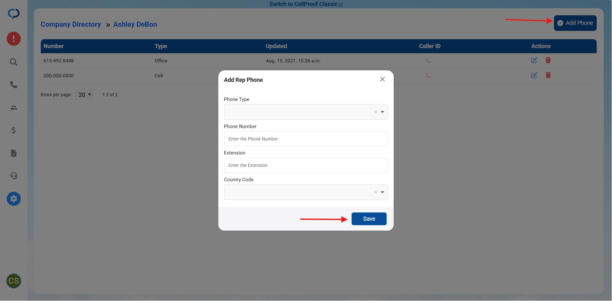
Task: Edit the 000-000-0000 phone entry
Action: pos(534,75)
